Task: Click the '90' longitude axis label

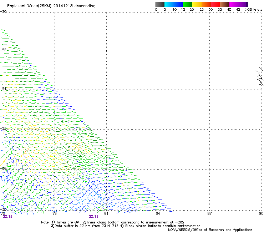Action: click(x=261, y=213)
